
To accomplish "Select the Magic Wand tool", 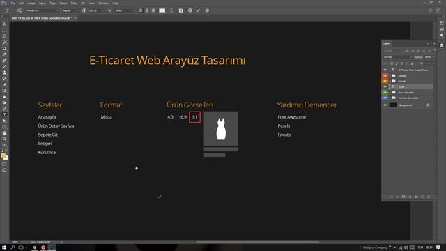I will (4, 43).
